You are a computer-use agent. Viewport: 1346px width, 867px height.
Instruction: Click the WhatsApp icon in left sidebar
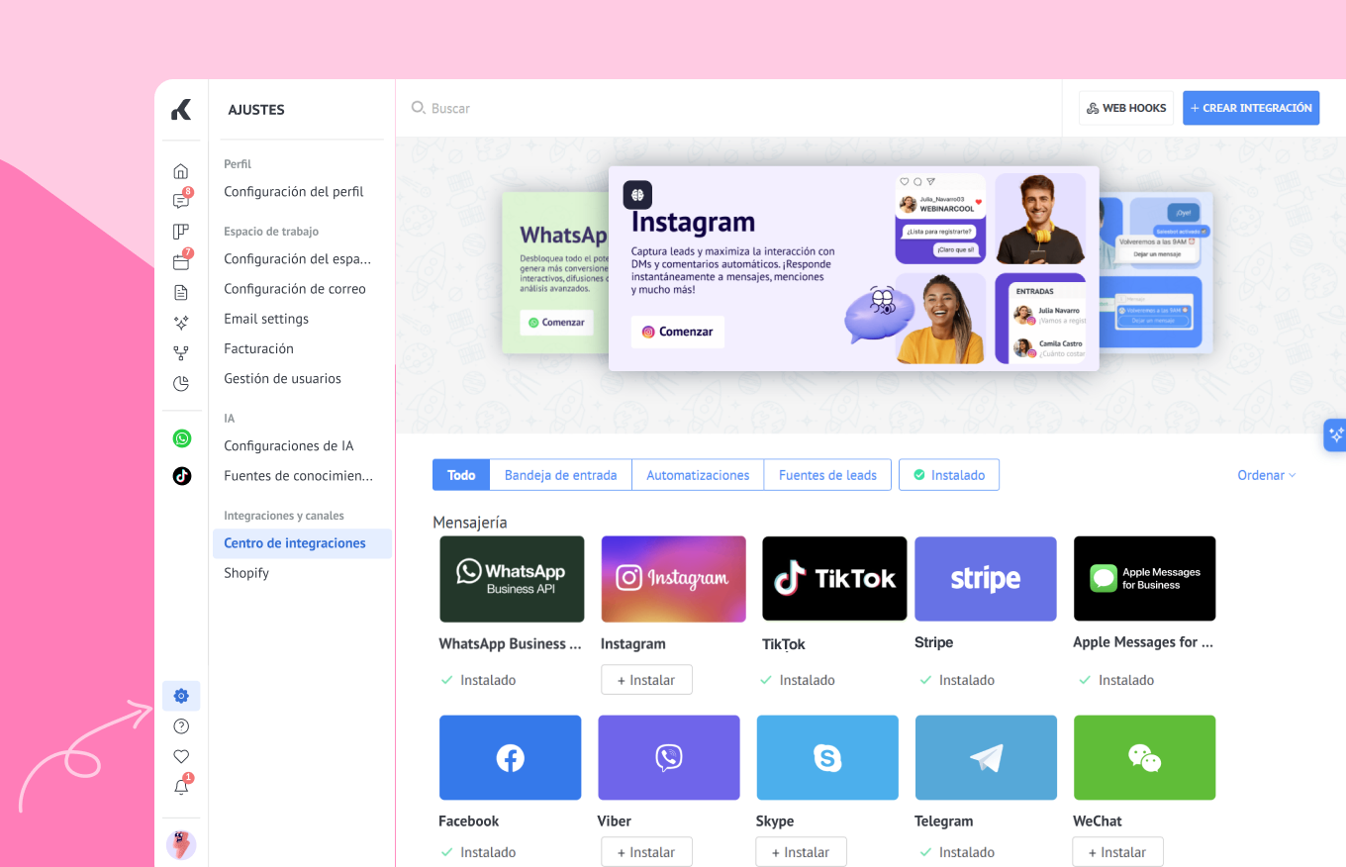(x=181, y=438)
